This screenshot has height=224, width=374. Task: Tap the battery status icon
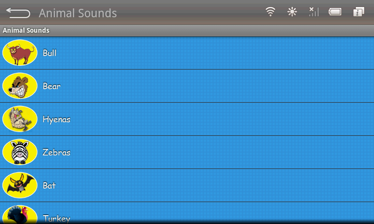point(335,12)
